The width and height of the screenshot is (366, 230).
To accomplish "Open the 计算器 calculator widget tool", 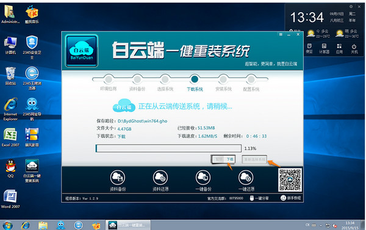I will coord(325,48).
